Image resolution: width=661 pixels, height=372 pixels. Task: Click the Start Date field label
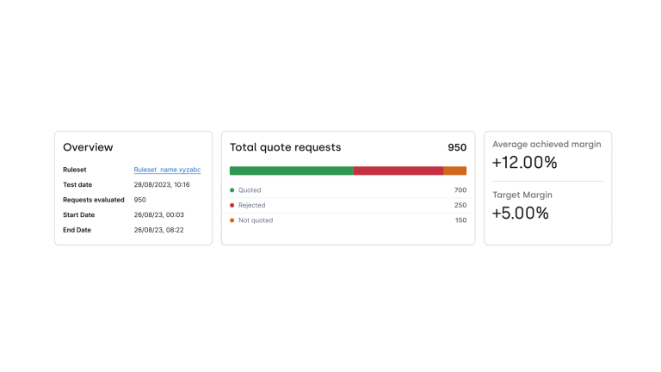tap(79, 214)
